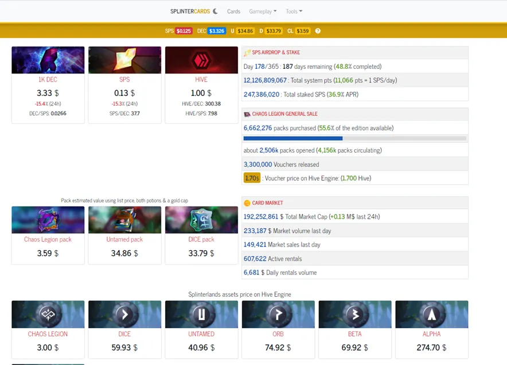Click the ALPHA asset label
Viewport: 507px width, 365px height.
pos(432,334)
